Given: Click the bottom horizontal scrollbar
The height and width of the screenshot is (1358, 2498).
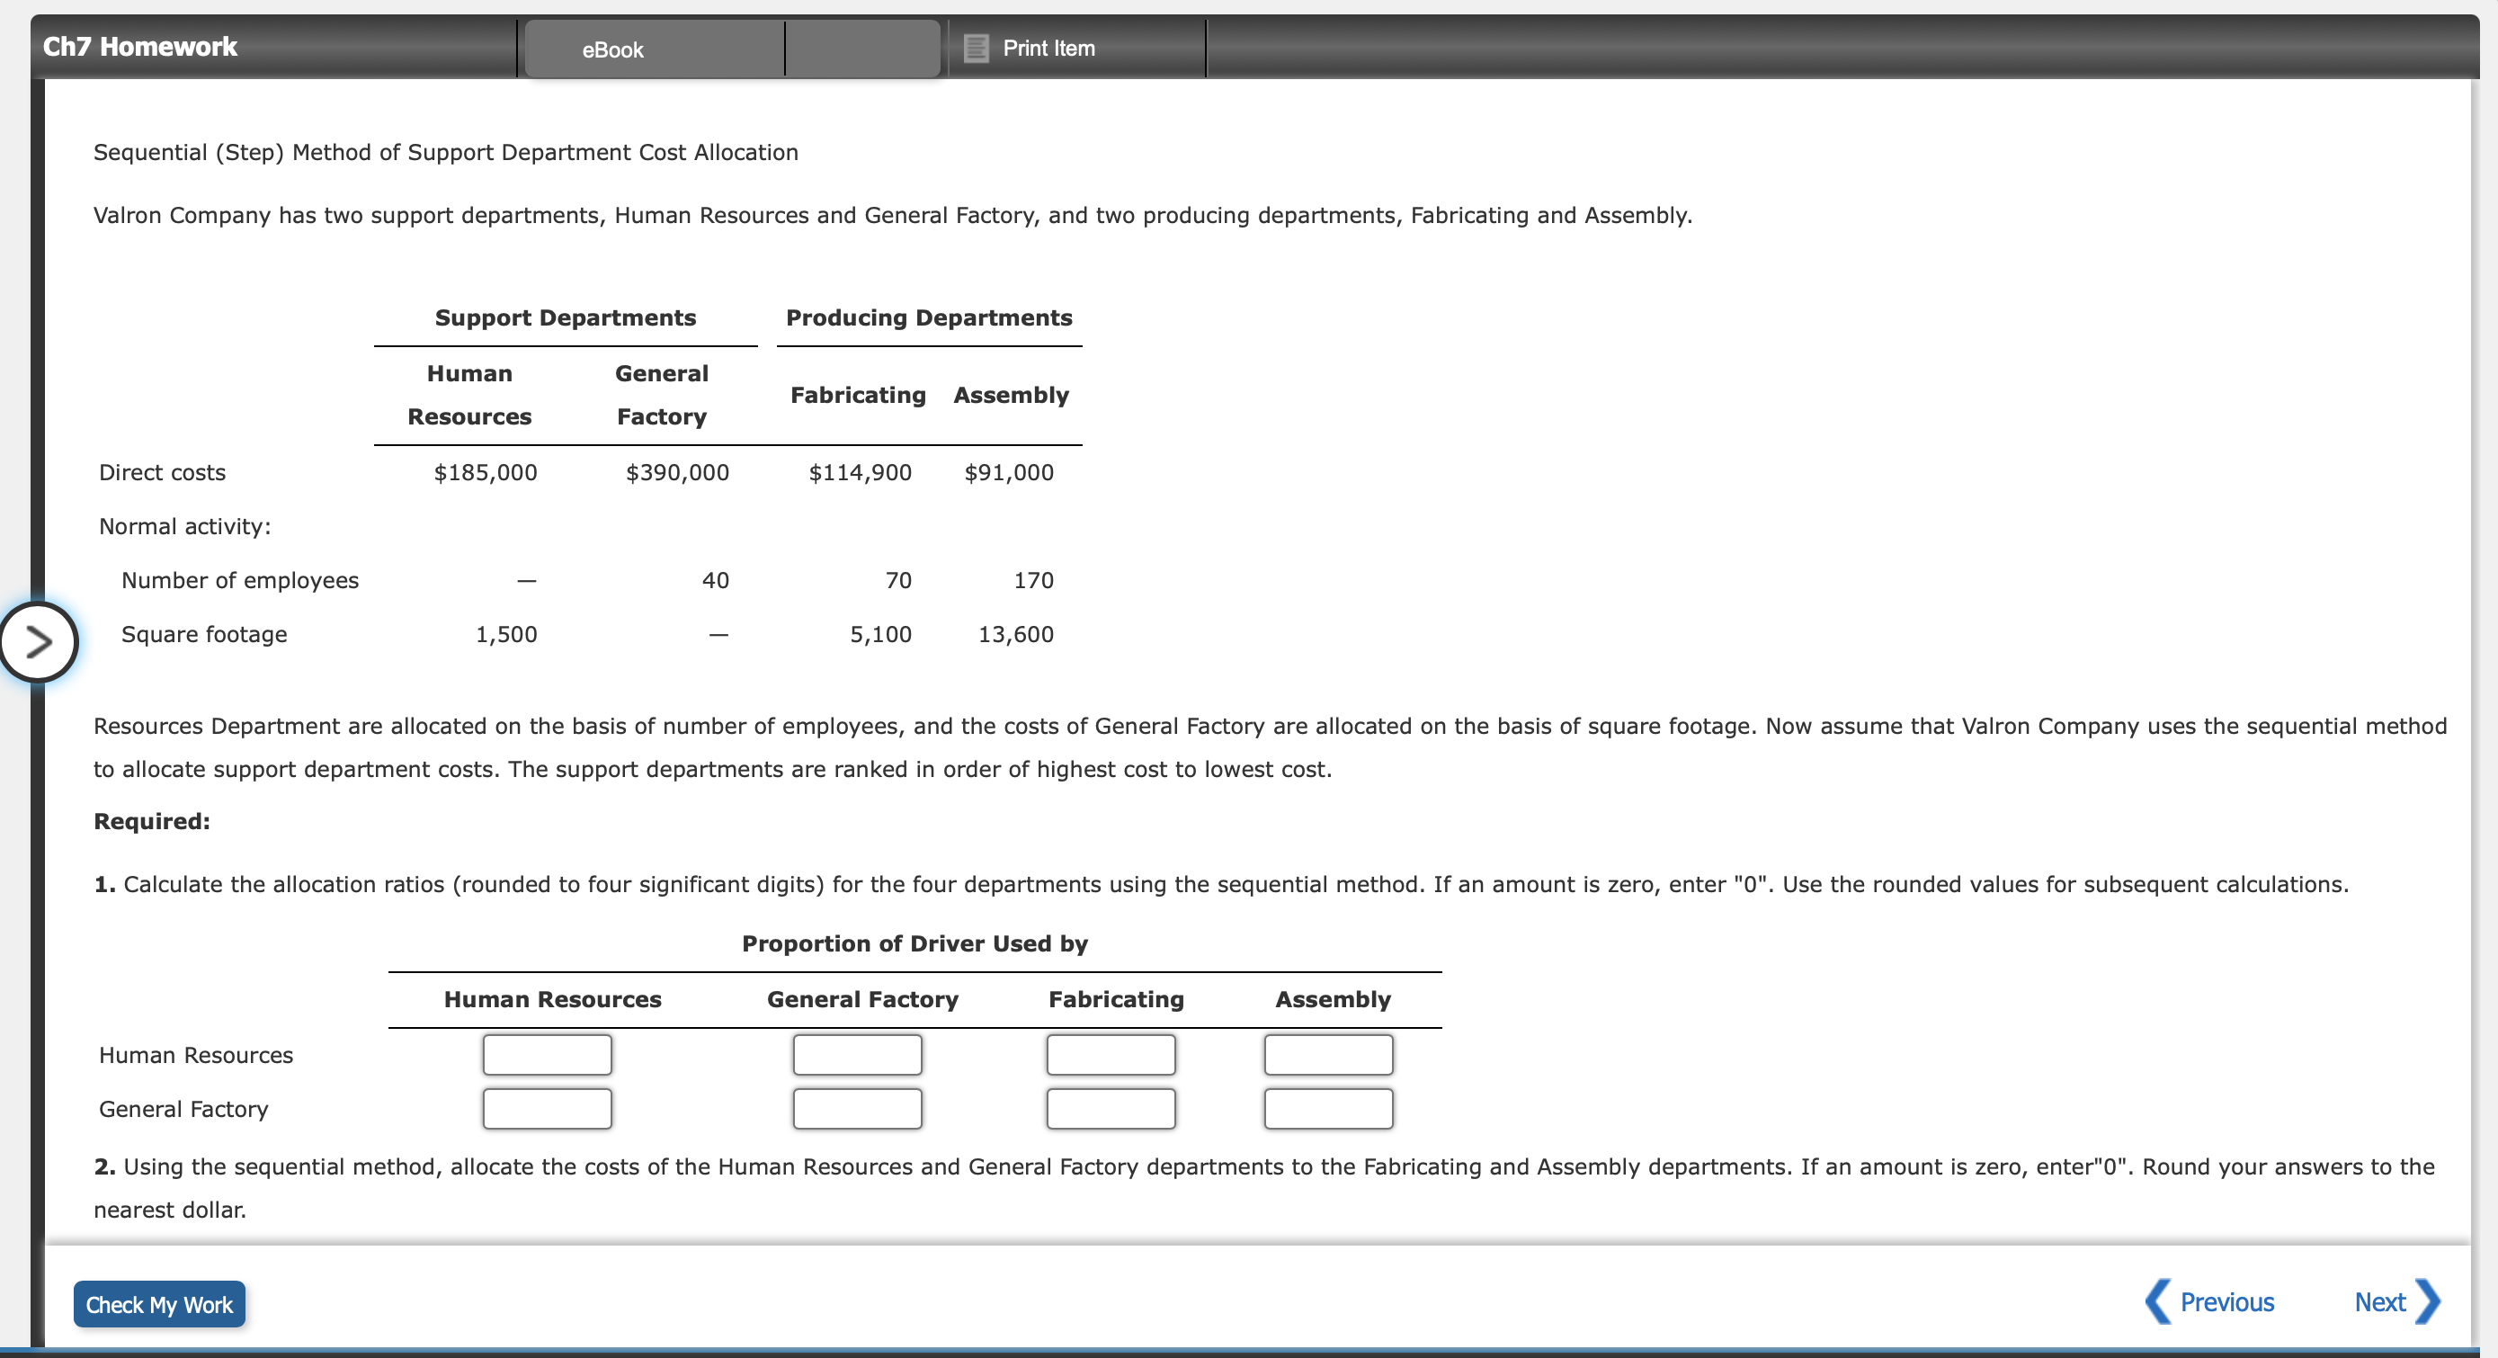Looking at the screenshot, I should coord(1249,1350).
